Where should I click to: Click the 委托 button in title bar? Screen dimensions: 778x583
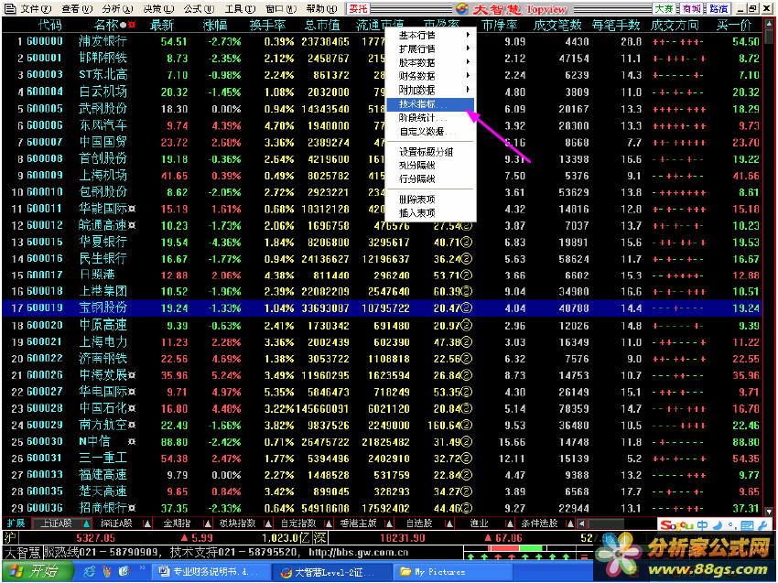click(x=358, y=8)
